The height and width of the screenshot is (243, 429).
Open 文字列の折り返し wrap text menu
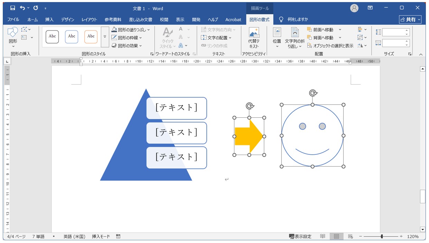click(295, 38)
